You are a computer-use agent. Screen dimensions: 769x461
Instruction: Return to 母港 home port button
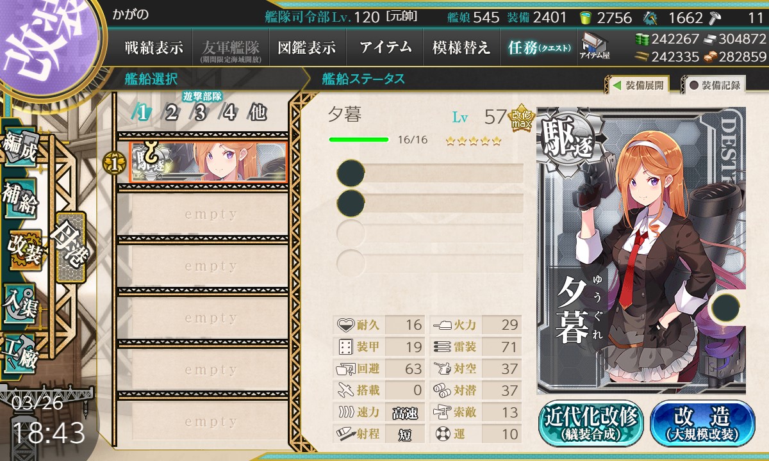[x=69, y=247]
